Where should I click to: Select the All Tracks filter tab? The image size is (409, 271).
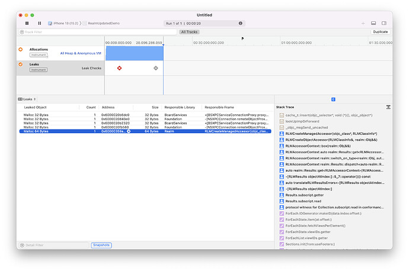[190, 32]
